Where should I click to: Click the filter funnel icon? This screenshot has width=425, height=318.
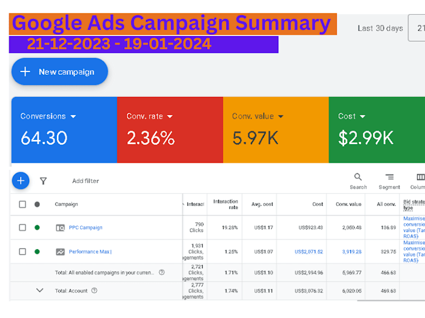click(43, 181)
